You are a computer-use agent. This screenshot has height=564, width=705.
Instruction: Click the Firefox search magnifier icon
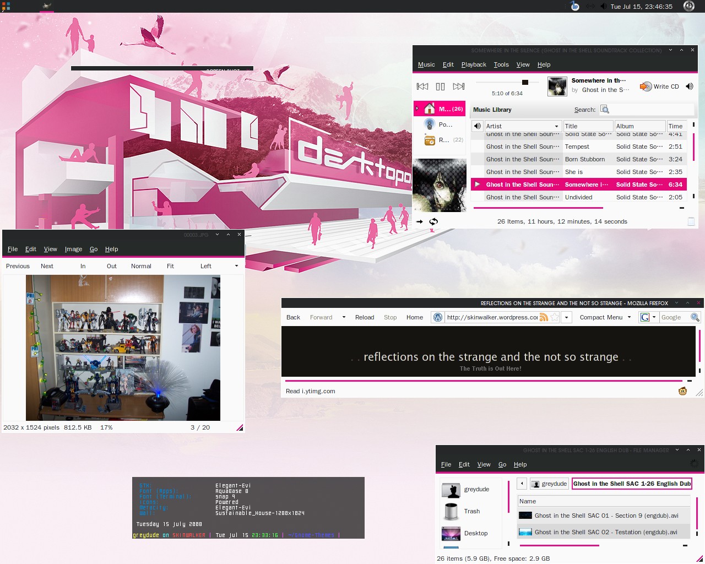[695, 317]
